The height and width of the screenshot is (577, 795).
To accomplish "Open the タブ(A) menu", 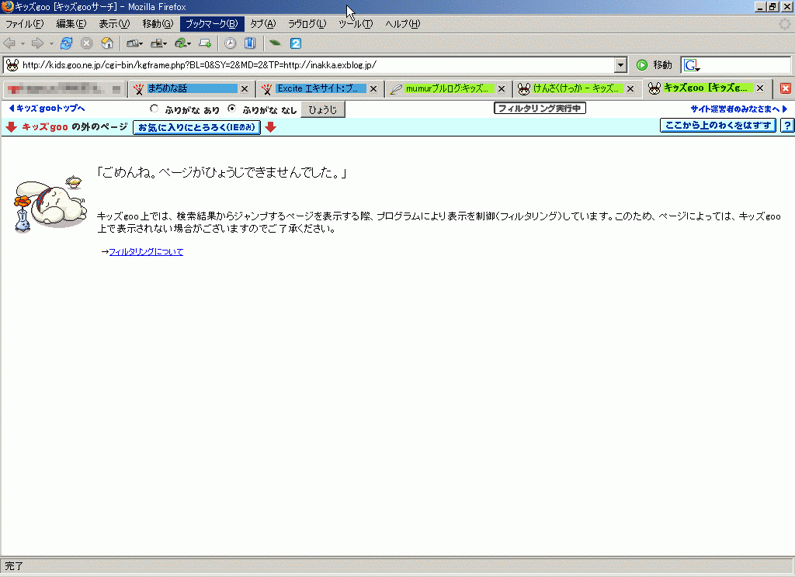I will 262,24.
